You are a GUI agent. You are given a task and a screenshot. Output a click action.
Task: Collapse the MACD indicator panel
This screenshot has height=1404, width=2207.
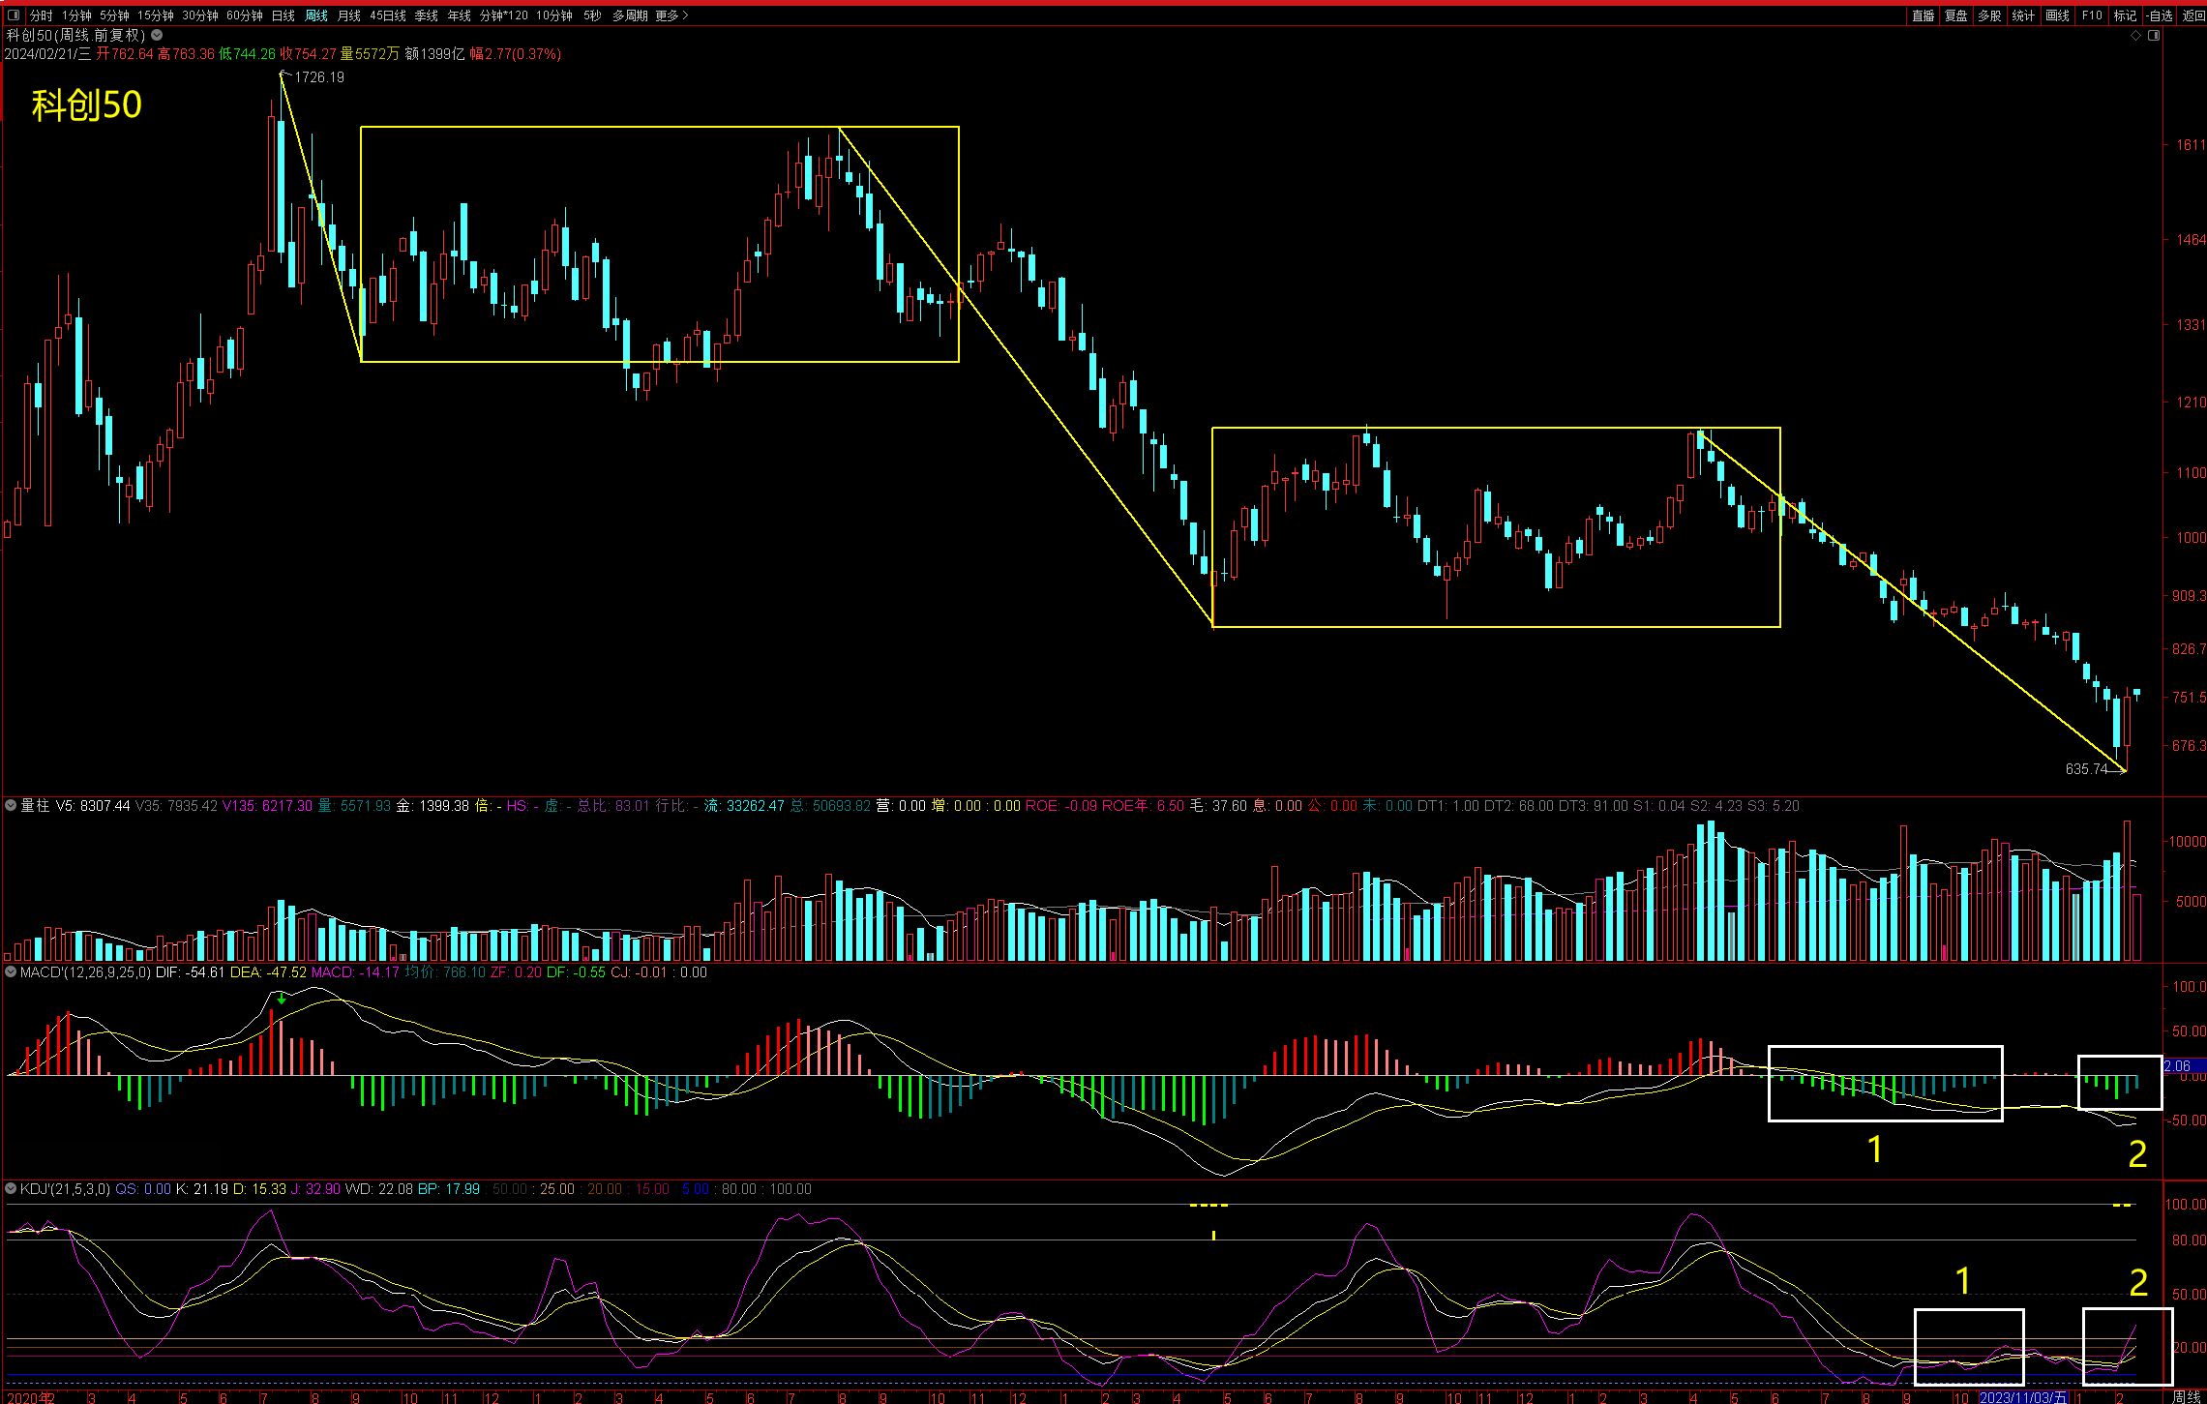click(11, 972)
